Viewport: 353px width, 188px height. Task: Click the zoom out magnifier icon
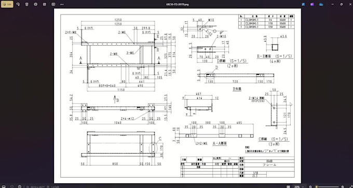tap(310, 186)
